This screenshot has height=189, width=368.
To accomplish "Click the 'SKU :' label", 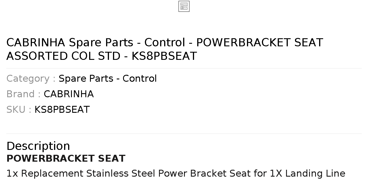I will coord(19,110).
